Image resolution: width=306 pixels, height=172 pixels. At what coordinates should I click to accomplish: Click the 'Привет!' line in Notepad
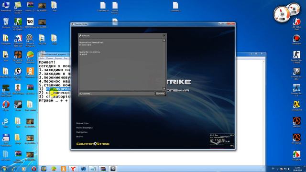pos(47,62)
